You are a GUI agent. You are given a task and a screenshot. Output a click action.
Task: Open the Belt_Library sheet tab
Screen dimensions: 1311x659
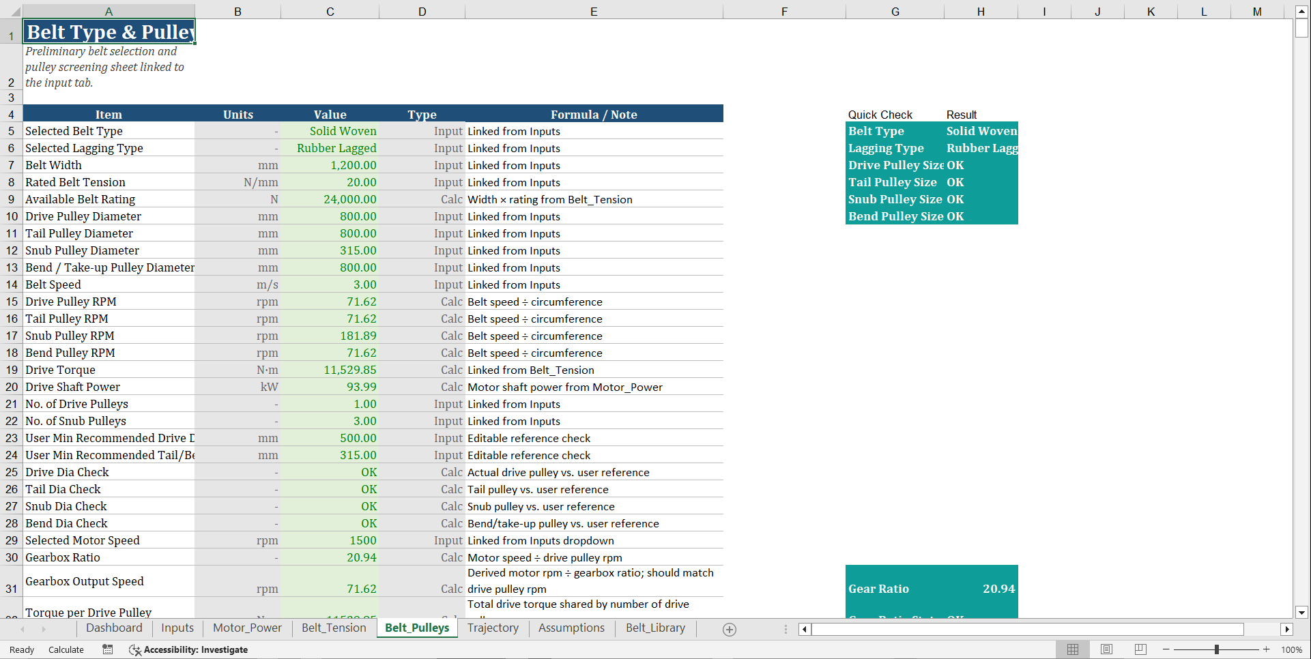(654, 628)
